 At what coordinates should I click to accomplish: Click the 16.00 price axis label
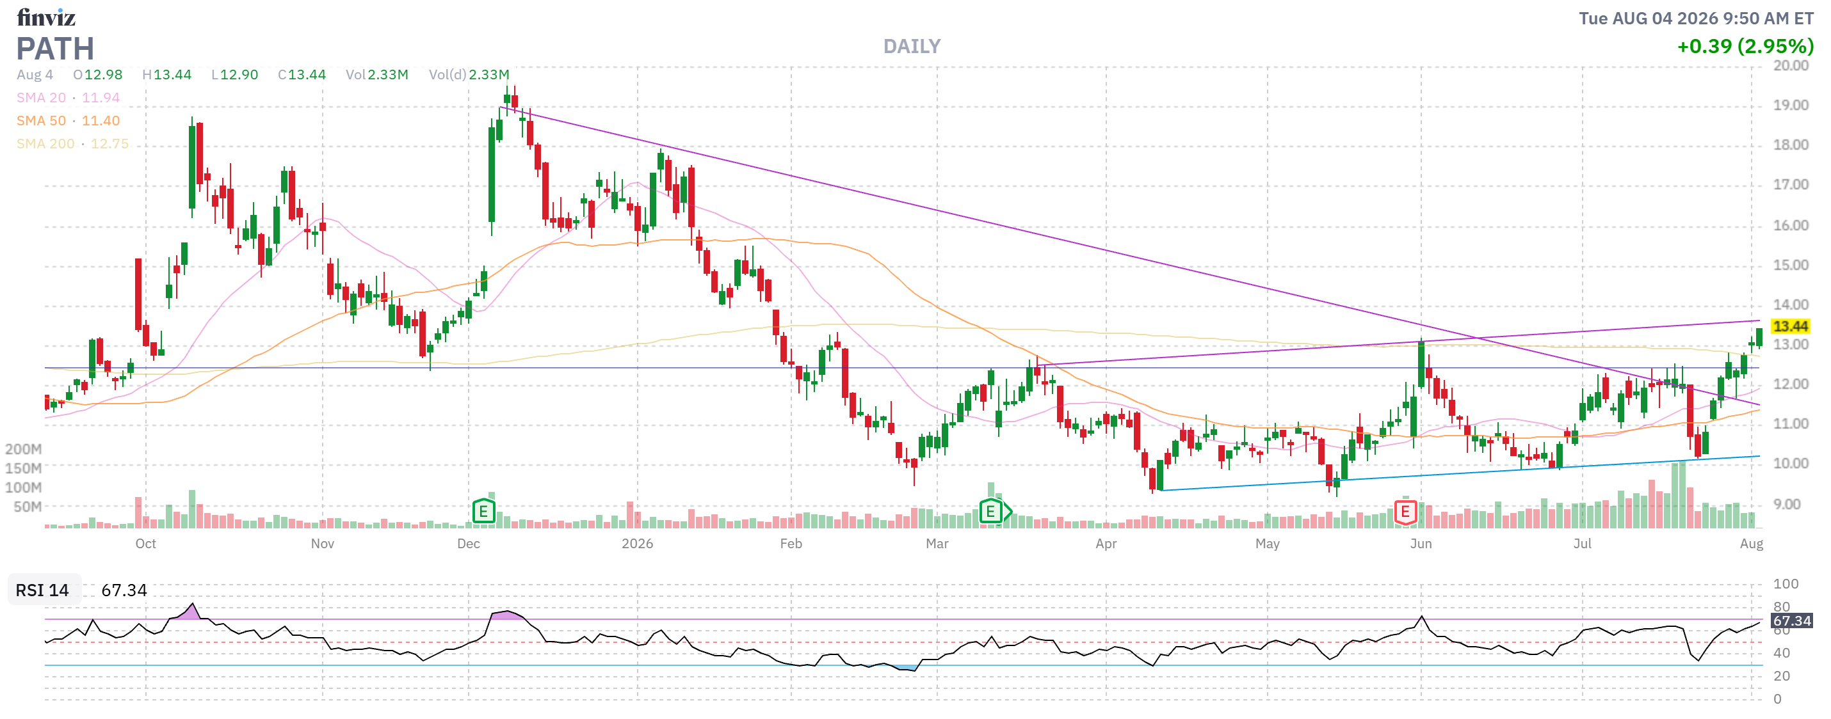pyautogui.click(x=1791, y=225)
